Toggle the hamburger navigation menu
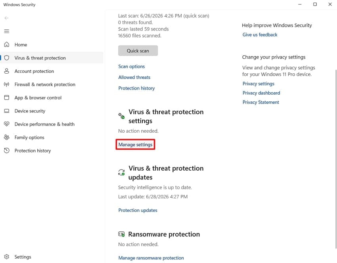Image resolution: width=337 pixels, height=263 pixels. point(7,31)
